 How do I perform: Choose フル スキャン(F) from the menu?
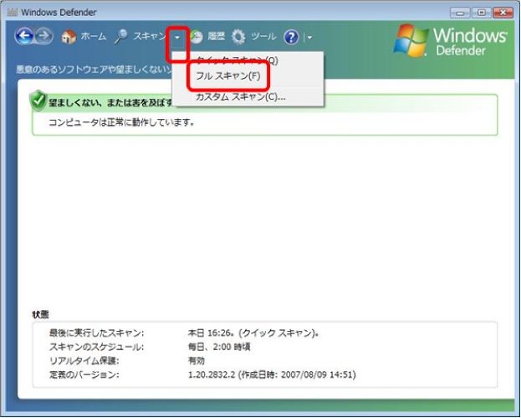[228, 76]
